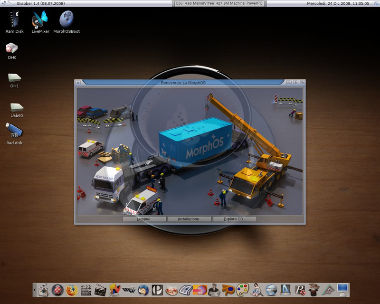Launch the red-white boing ball dock icon
Screen dimensions: 380x304
coord(57,290)
